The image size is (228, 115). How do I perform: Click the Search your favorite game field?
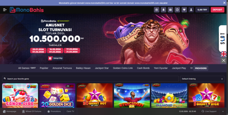click(x=90, y=79)
